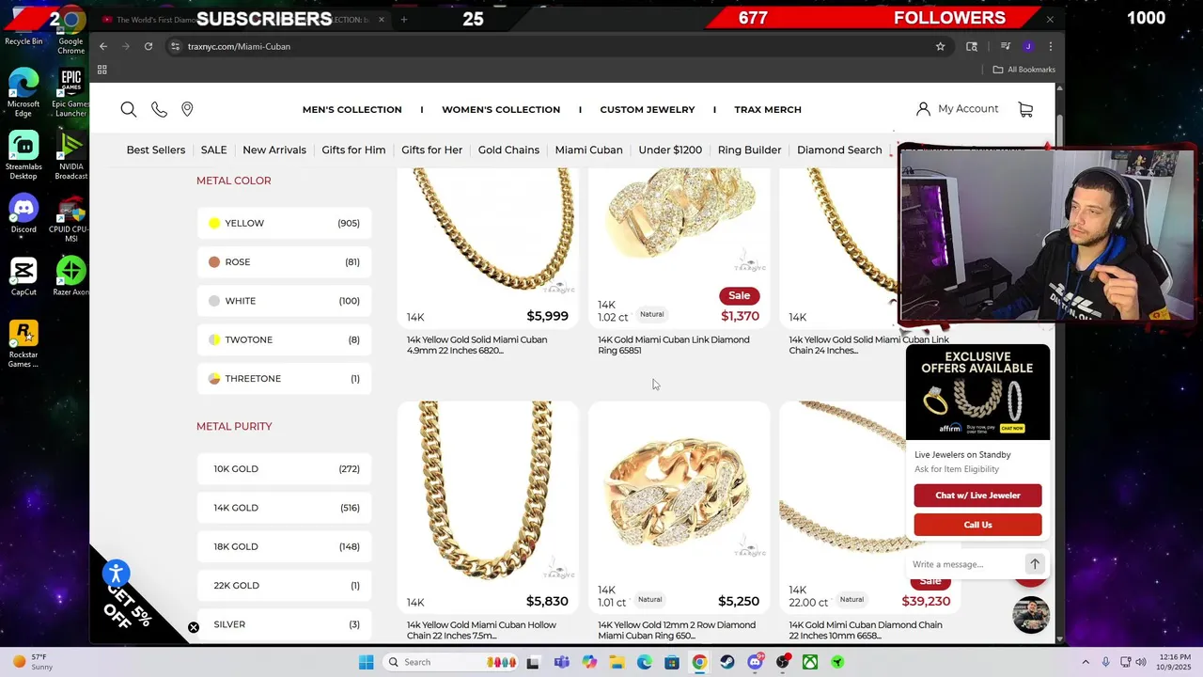This screenshot has height=677, width=1203.
Task: Open Chrome media controls icon
Action: click(x=1005, y=46)
